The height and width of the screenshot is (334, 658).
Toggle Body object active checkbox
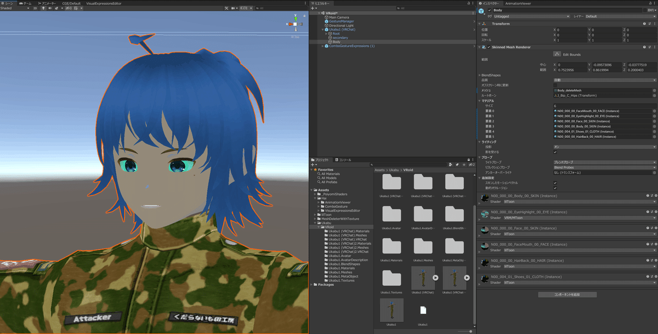[490, 10]
